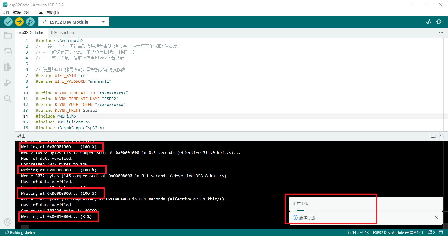The height and width of the screenshot is (236, 448).
Task: Open the 编辑 menu
Action: [17, 13]
